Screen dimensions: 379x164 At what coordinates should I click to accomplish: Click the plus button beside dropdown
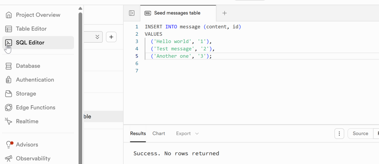click(111, 37)
